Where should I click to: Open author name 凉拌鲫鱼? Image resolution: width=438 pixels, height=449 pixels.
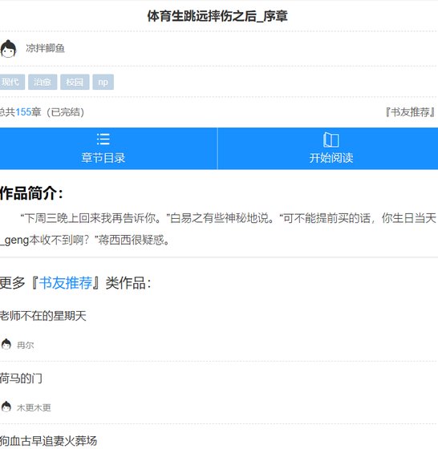click(45, 48)
